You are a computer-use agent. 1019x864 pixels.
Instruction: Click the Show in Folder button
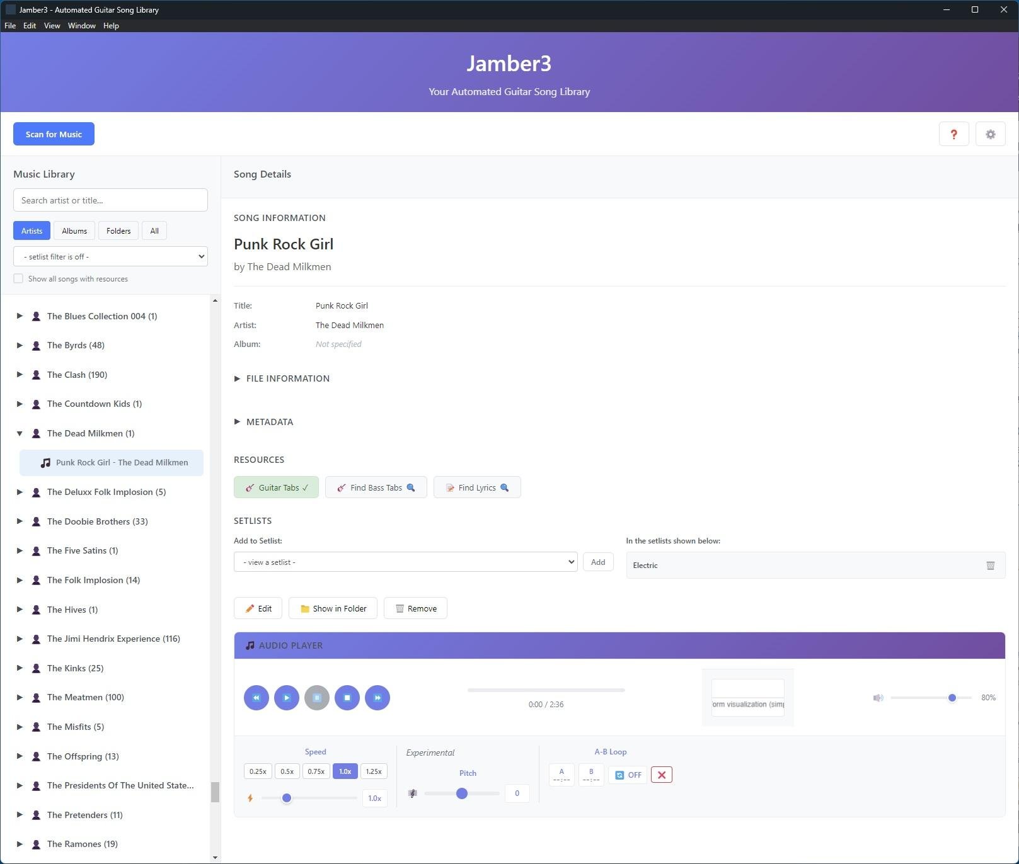click(333, 608)
